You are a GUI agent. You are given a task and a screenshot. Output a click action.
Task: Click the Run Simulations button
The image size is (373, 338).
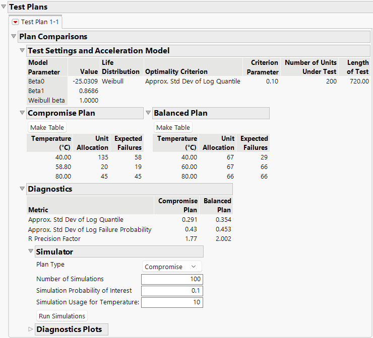coord(62,316)
